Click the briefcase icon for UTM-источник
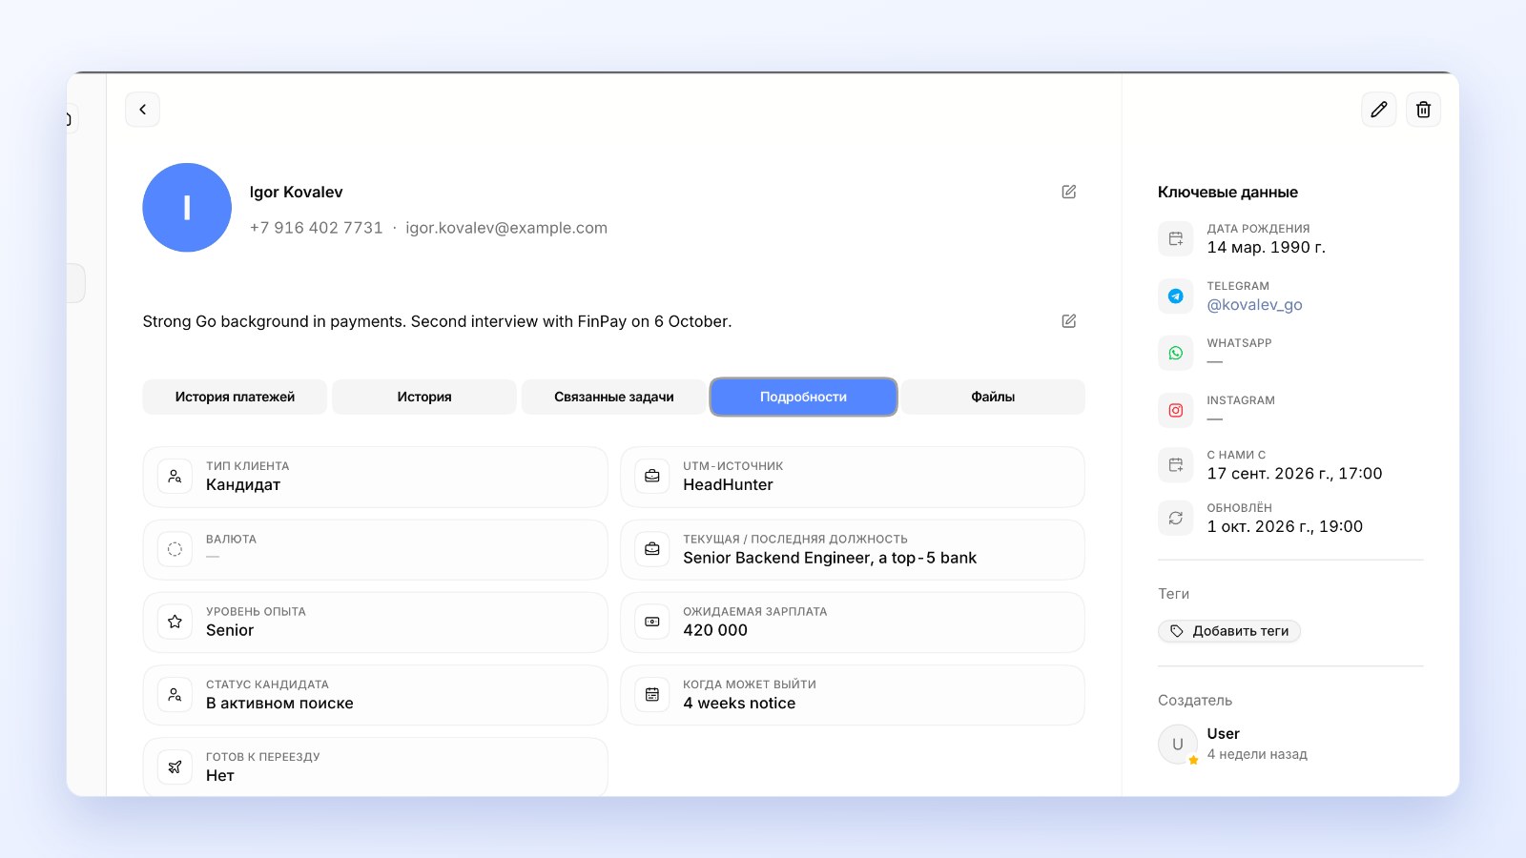 (652, 476)
